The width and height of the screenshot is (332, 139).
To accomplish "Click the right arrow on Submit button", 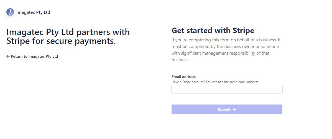I will click(234, 109).
